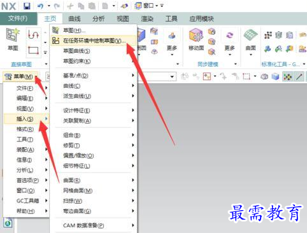Click the diagonal line snap icon
Screen dimensions: 307x233
pyautogui.click(x=299, y=76)
